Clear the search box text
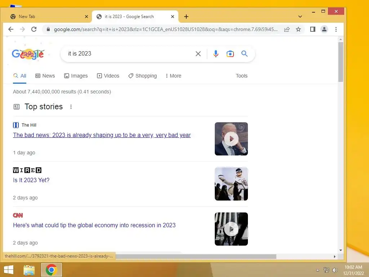369x277 pixels. tap(198, 54)
